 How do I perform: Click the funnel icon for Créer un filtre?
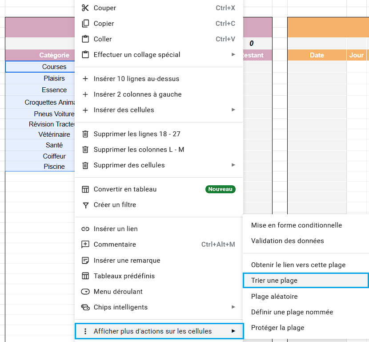pyautogui.click(x=85, y=205)
